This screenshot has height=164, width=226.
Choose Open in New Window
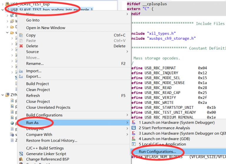click(46, 28)
